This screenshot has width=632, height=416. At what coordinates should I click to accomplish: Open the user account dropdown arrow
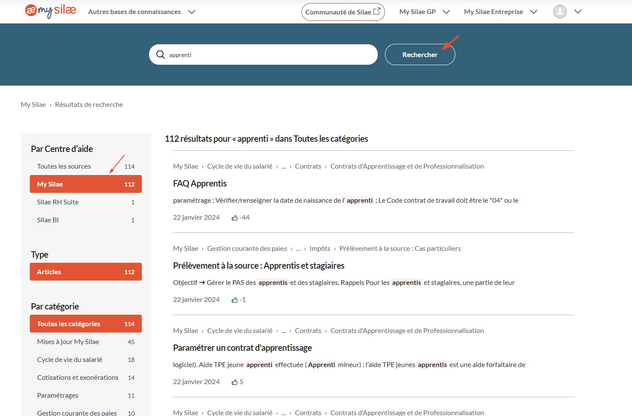pos(577,11)
